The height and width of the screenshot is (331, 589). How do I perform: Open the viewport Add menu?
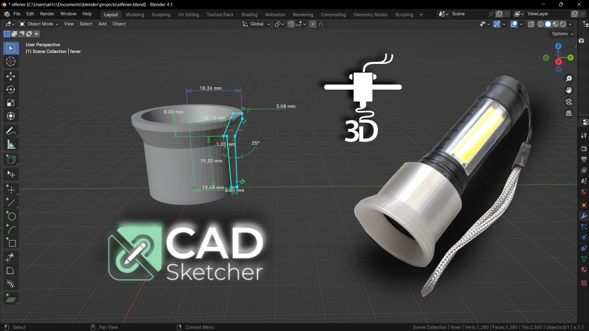pos(102,24)
